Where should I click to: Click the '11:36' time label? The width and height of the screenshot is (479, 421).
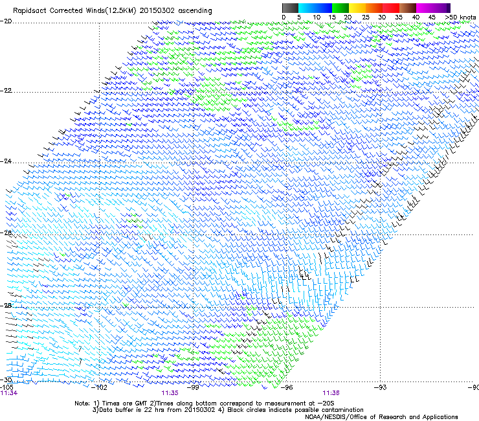click(331, 393)
